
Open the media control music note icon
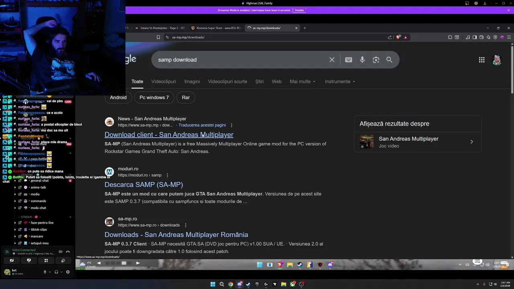[468, 37]
